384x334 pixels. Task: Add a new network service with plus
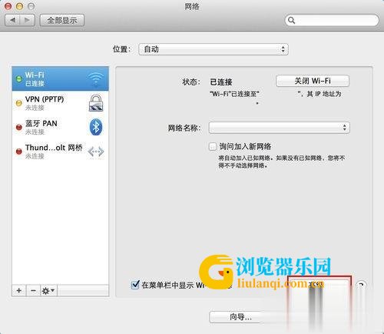pos(19,291)
